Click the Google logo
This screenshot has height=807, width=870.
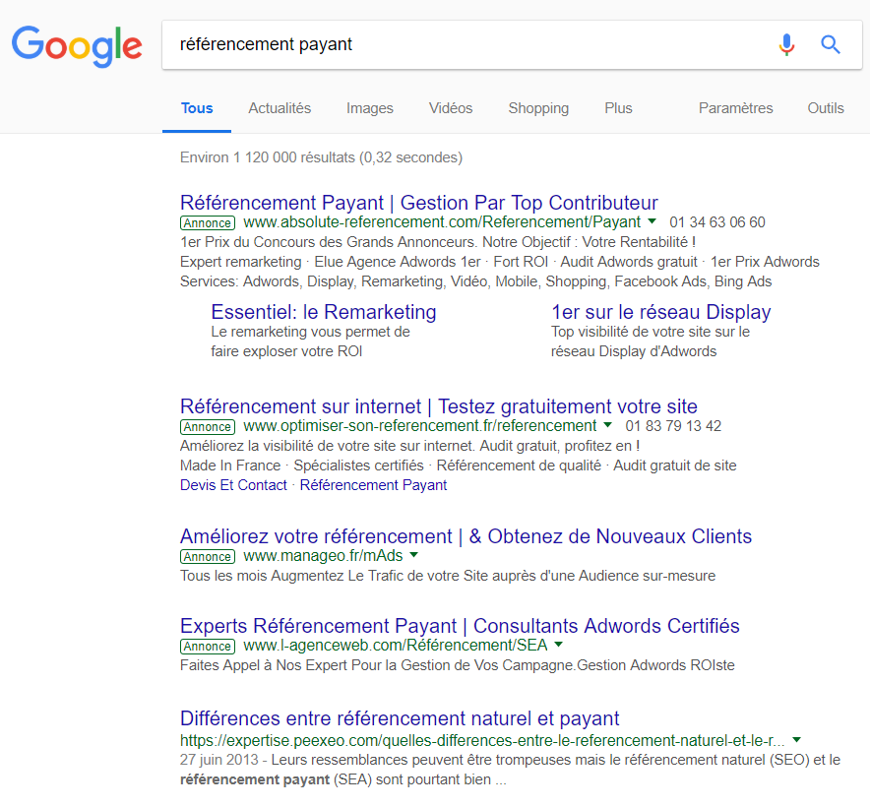coord(77,45)
